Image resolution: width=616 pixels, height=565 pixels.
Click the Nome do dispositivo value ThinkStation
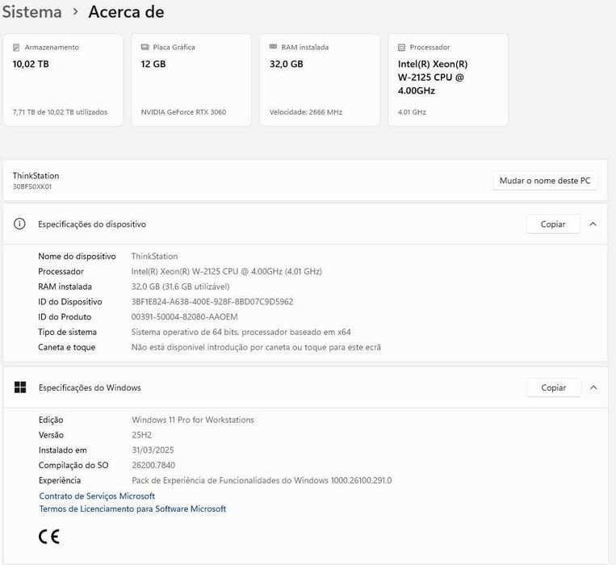pos(154,257)
